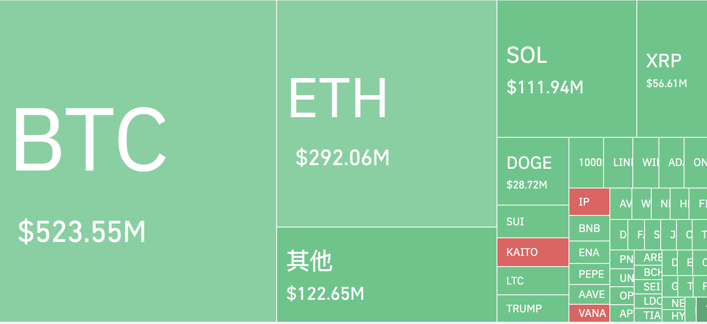Viewport: 707px width, 324px height.
Task: Open the ENA tile
Action: [589, 253]
